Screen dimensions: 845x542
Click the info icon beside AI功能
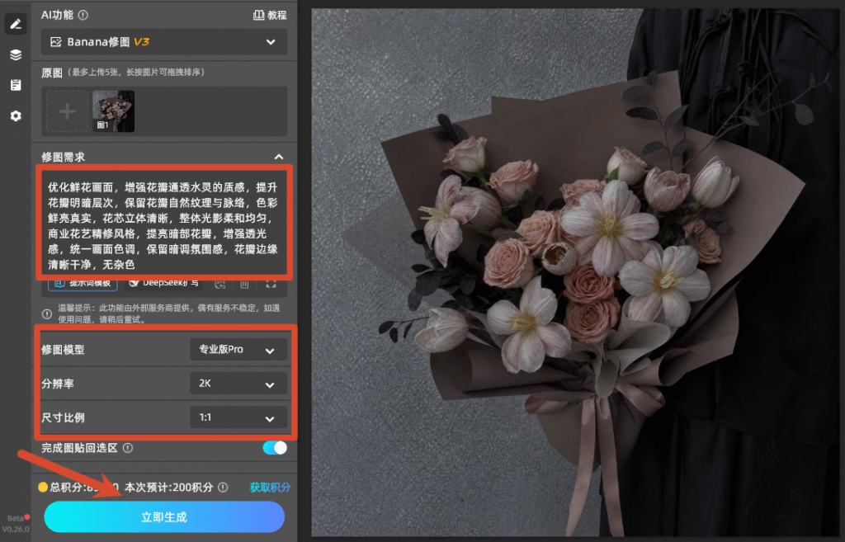(83, 15)
